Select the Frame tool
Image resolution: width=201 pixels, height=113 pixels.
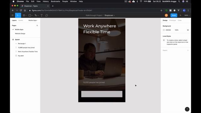(x=24, y=15)
